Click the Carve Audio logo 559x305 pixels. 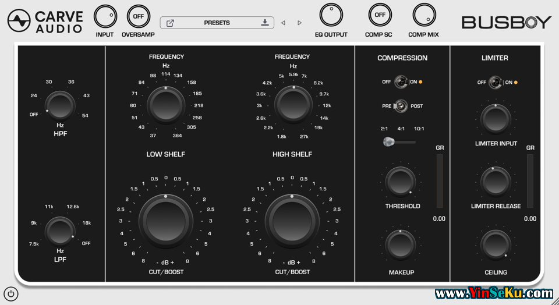tap(45, 20)
